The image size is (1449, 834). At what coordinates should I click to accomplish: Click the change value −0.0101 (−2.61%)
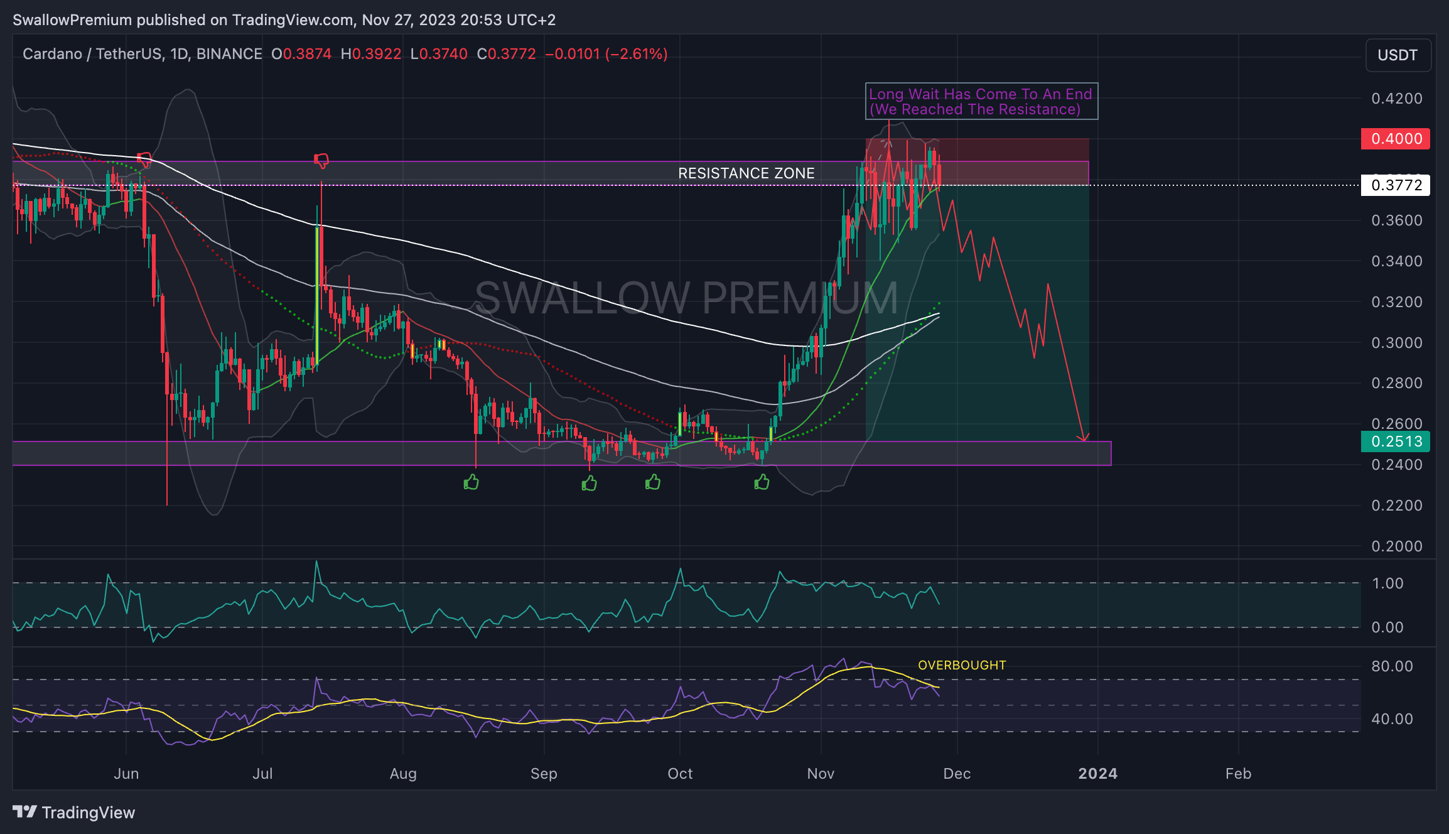tap(606, 54)
